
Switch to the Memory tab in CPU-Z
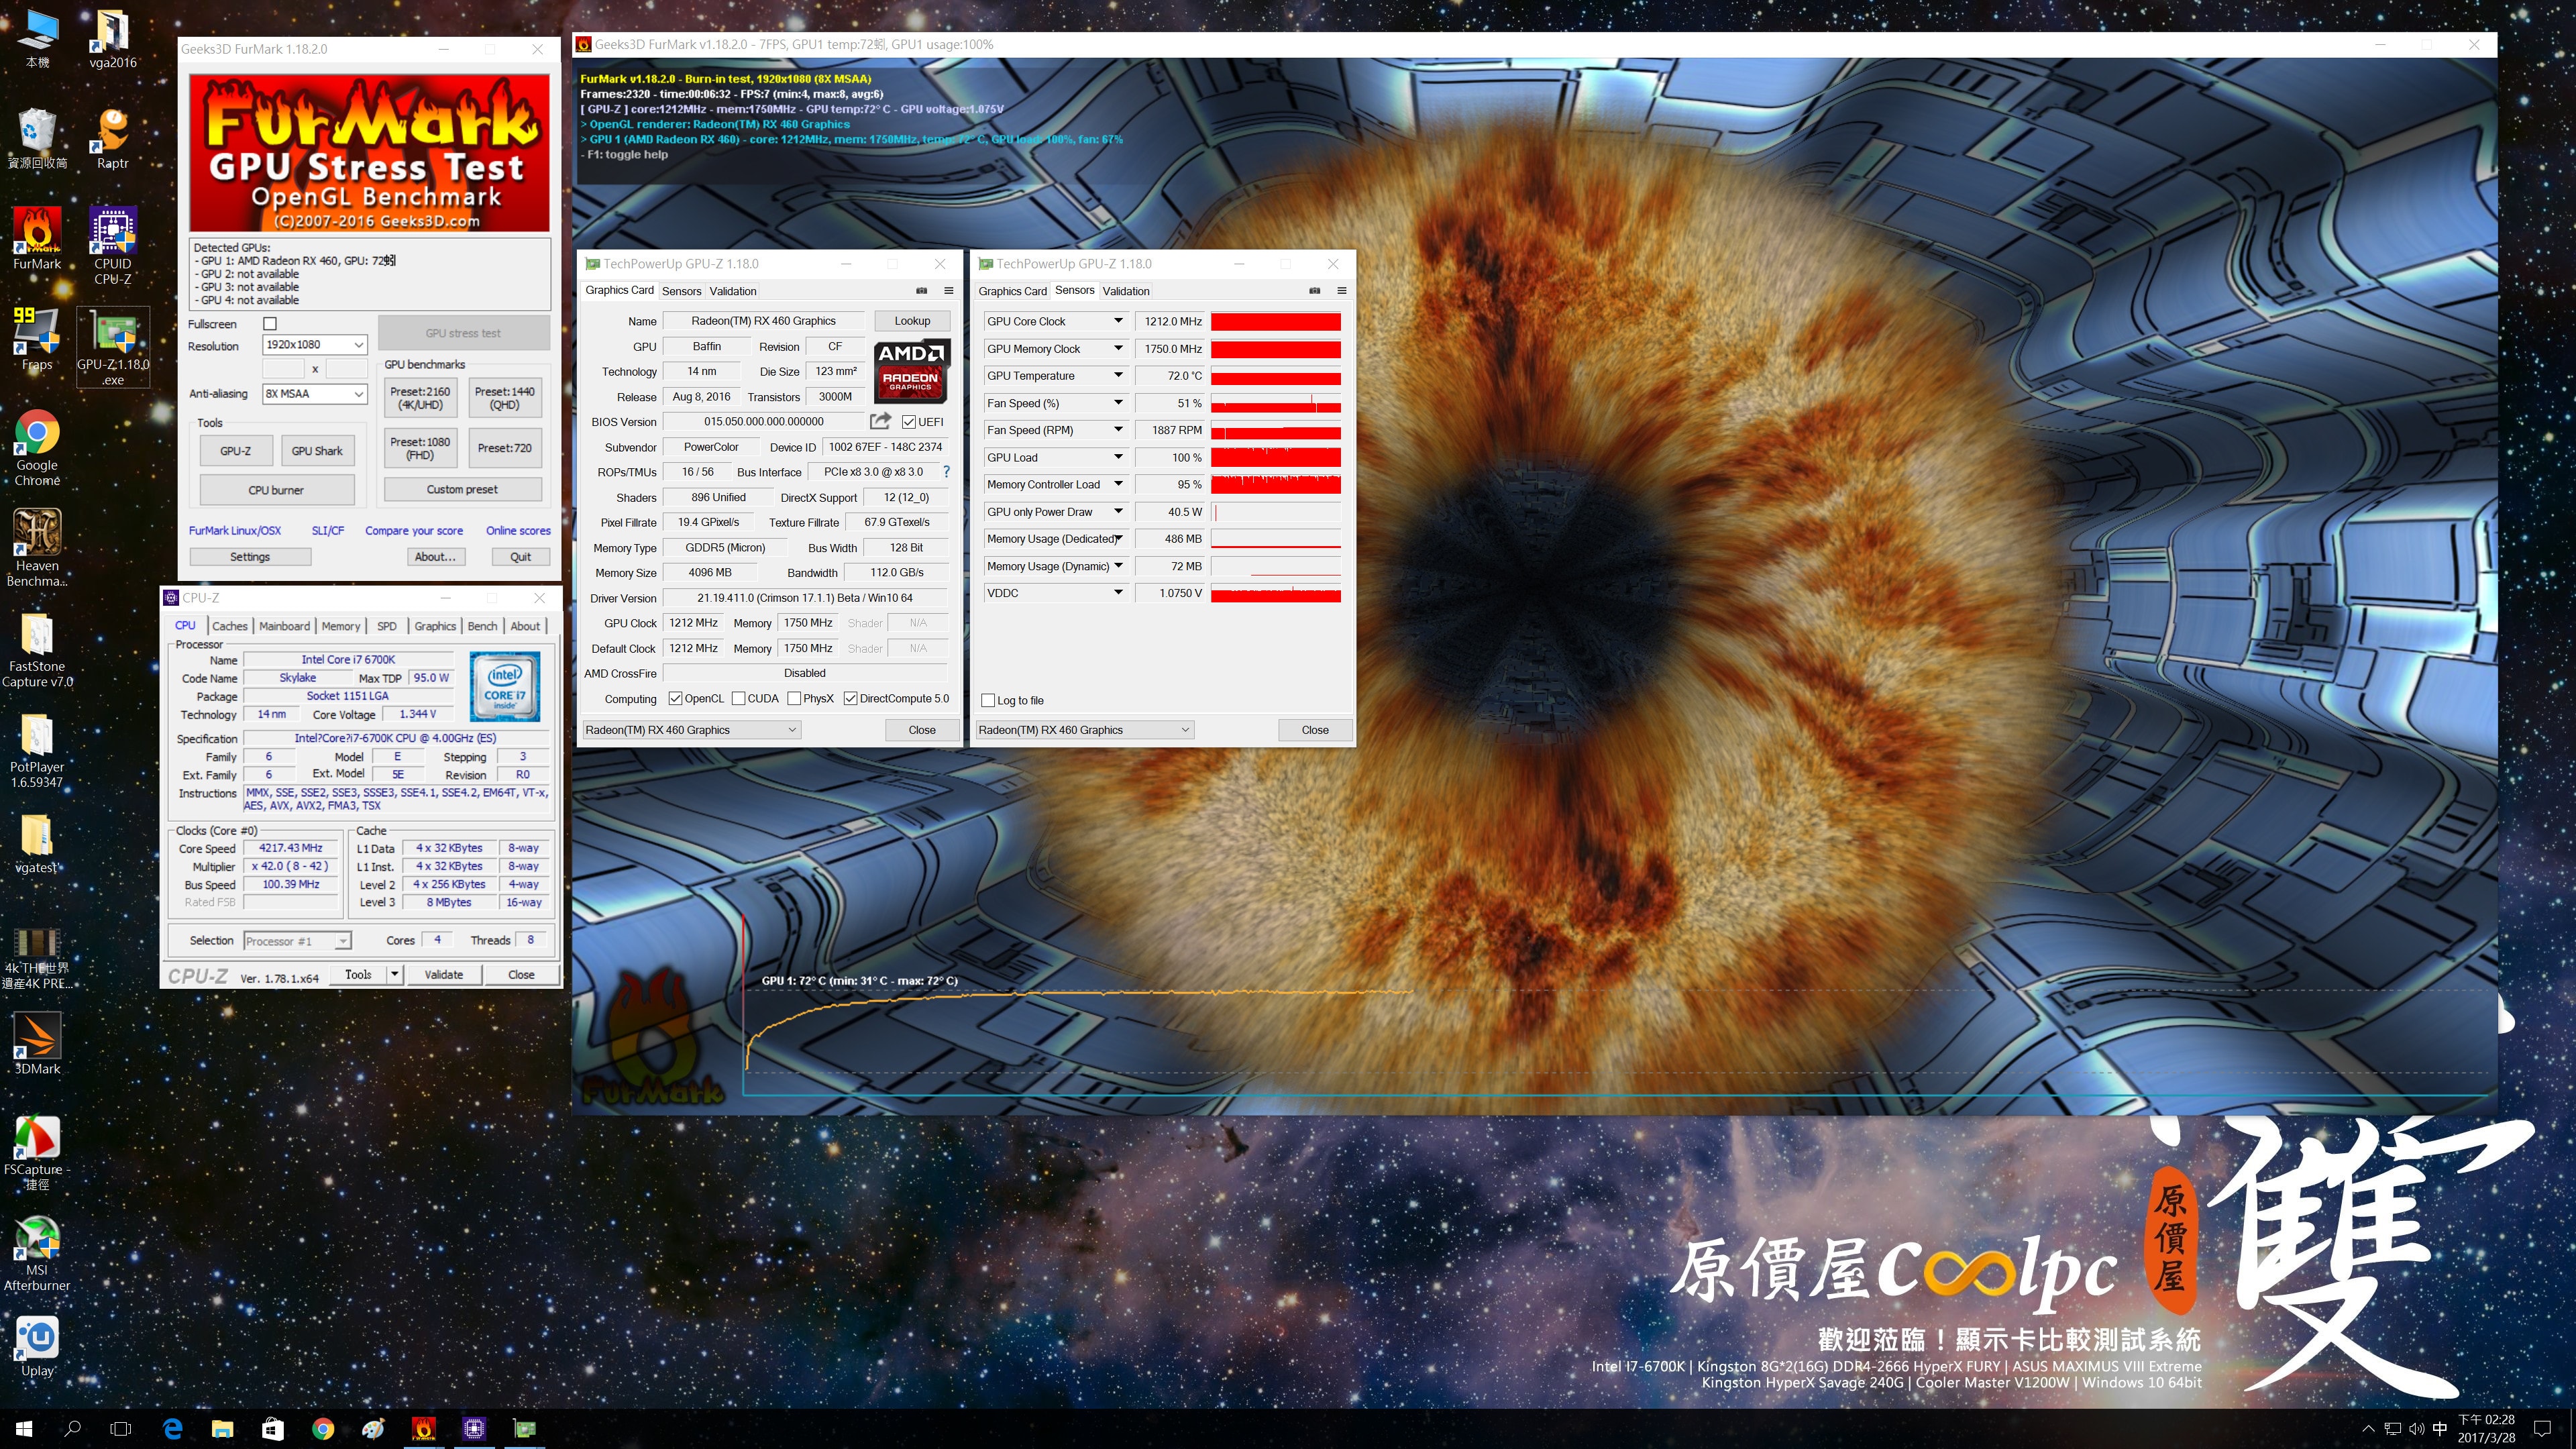click(340, 625)
